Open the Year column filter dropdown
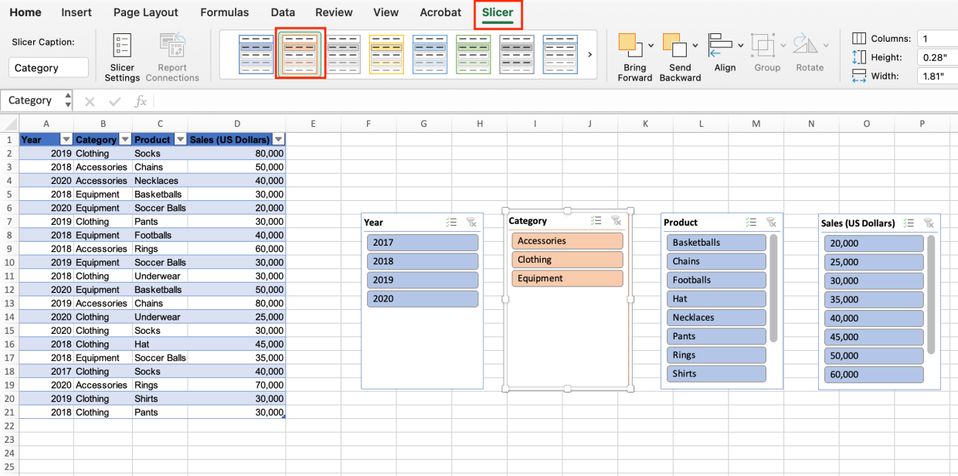Image resolution: width=958 pixels, height=476 pixels. pos(66,139)
